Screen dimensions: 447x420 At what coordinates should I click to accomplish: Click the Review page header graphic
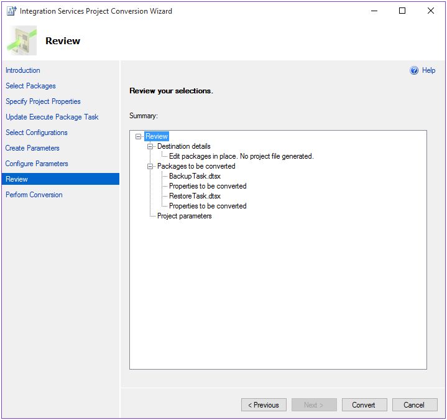click(22, 40)
